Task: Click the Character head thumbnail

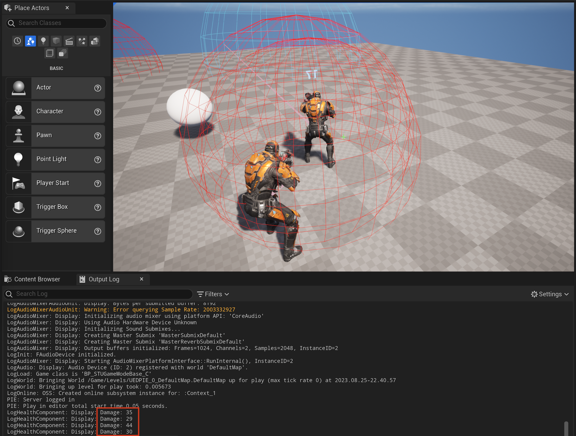Action: pos(19,112)
